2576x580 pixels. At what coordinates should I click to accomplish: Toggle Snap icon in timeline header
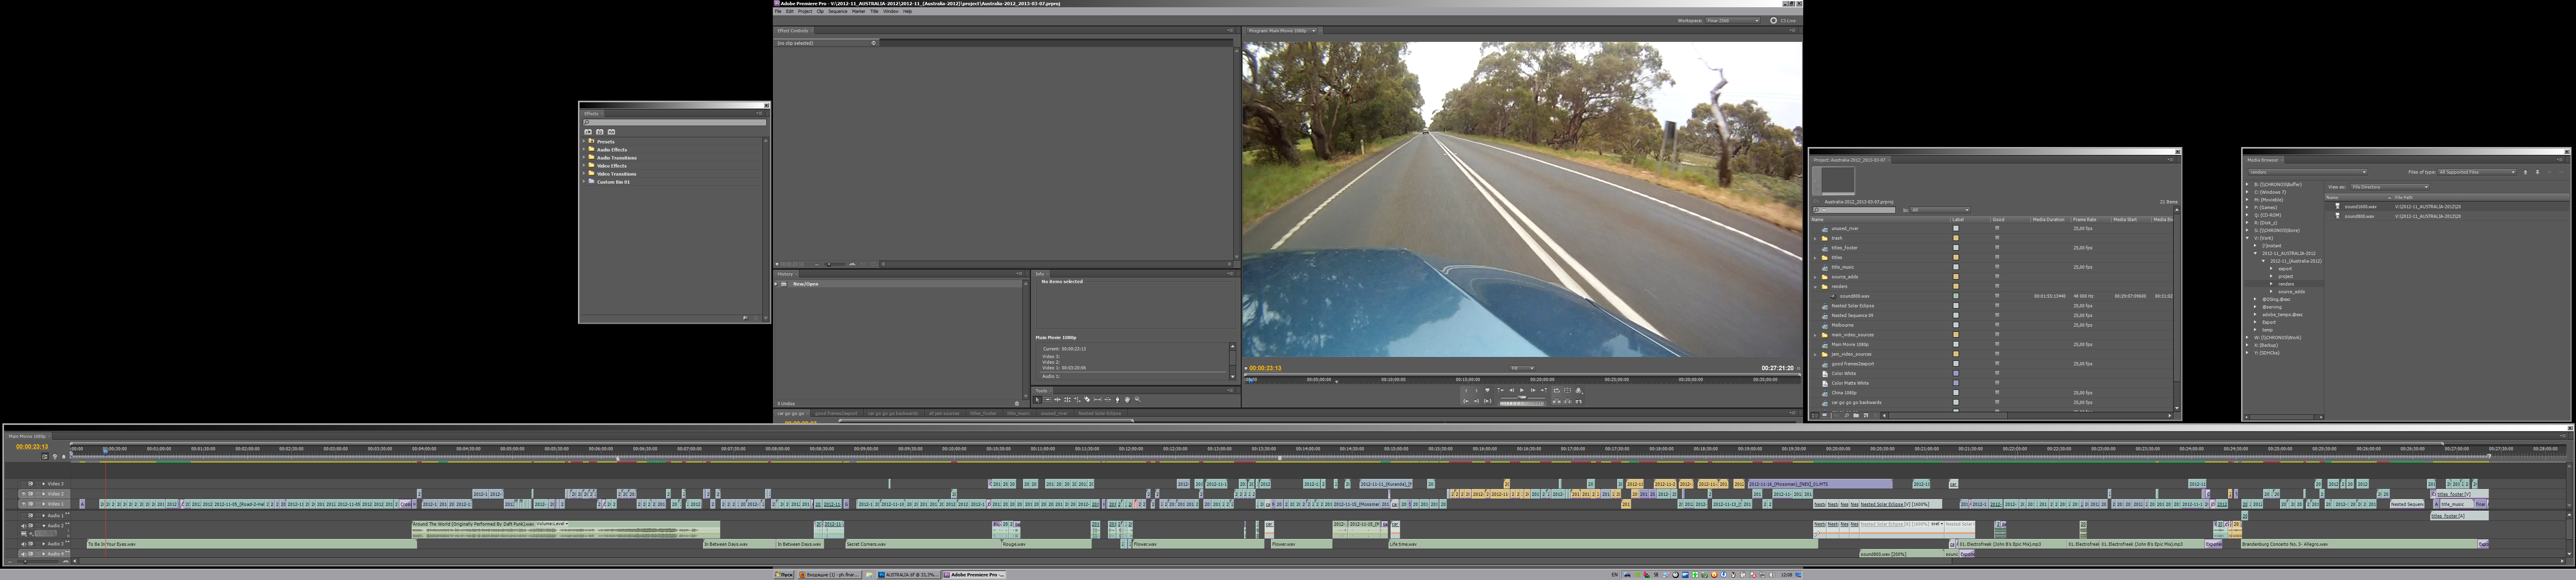(x=45, y=457)
